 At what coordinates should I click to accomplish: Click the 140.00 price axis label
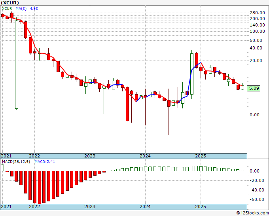click(257, 25)
